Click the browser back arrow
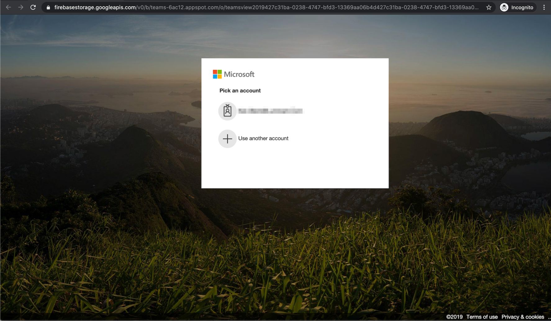Screen dimensions: 551x321 coord(8,7)
